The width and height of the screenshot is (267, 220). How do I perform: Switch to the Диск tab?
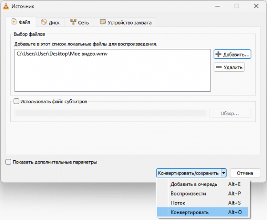[x=50, y=22]
